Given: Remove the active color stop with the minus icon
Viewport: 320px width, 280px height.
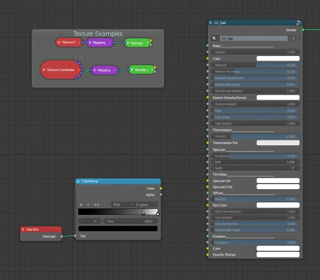Looking at the screenshot, I should tap(88, 205).
